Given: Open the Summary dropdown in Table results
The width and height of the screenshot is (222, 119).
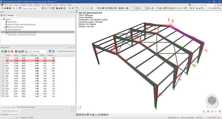Looking at the screenshot, I should pos(39,51).
